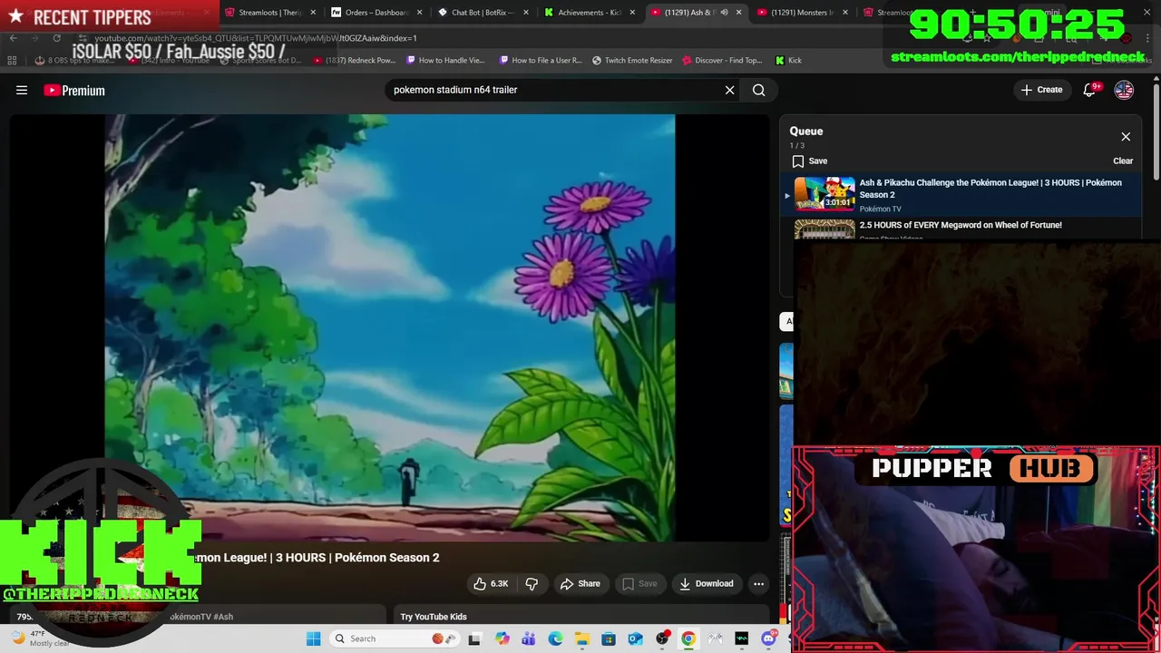Open the Kick bookmark
Image resolution: width=1161 pixels, height=653 pixels.
pos(788,60)
